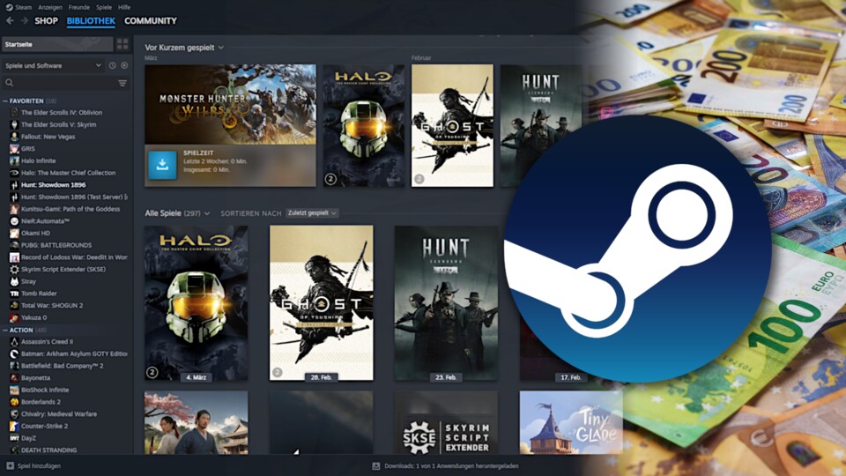The image size is (846, 476).
Task: Click Spiel hinzufügen button
Action: click(x=33, y=465)
